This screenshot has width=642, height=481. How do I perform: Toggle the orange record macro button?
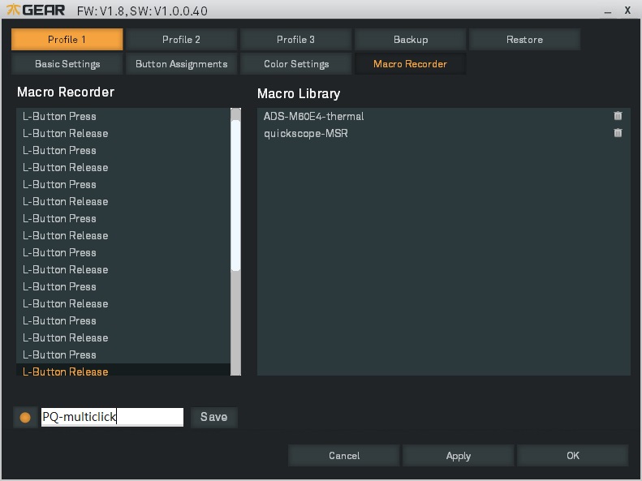coord(25,417)
